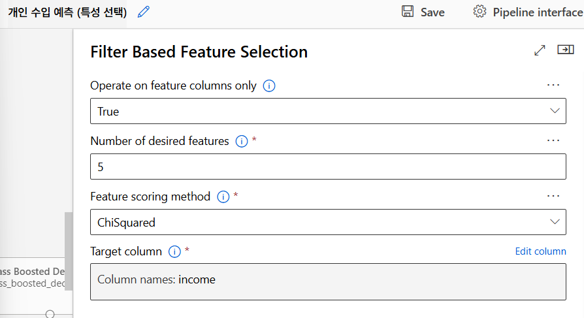Image resolution: width=584 pixels, height=318 pixels.
Task: Click the pencil icon to rename pipeline
Action: (x=144, y=12)
